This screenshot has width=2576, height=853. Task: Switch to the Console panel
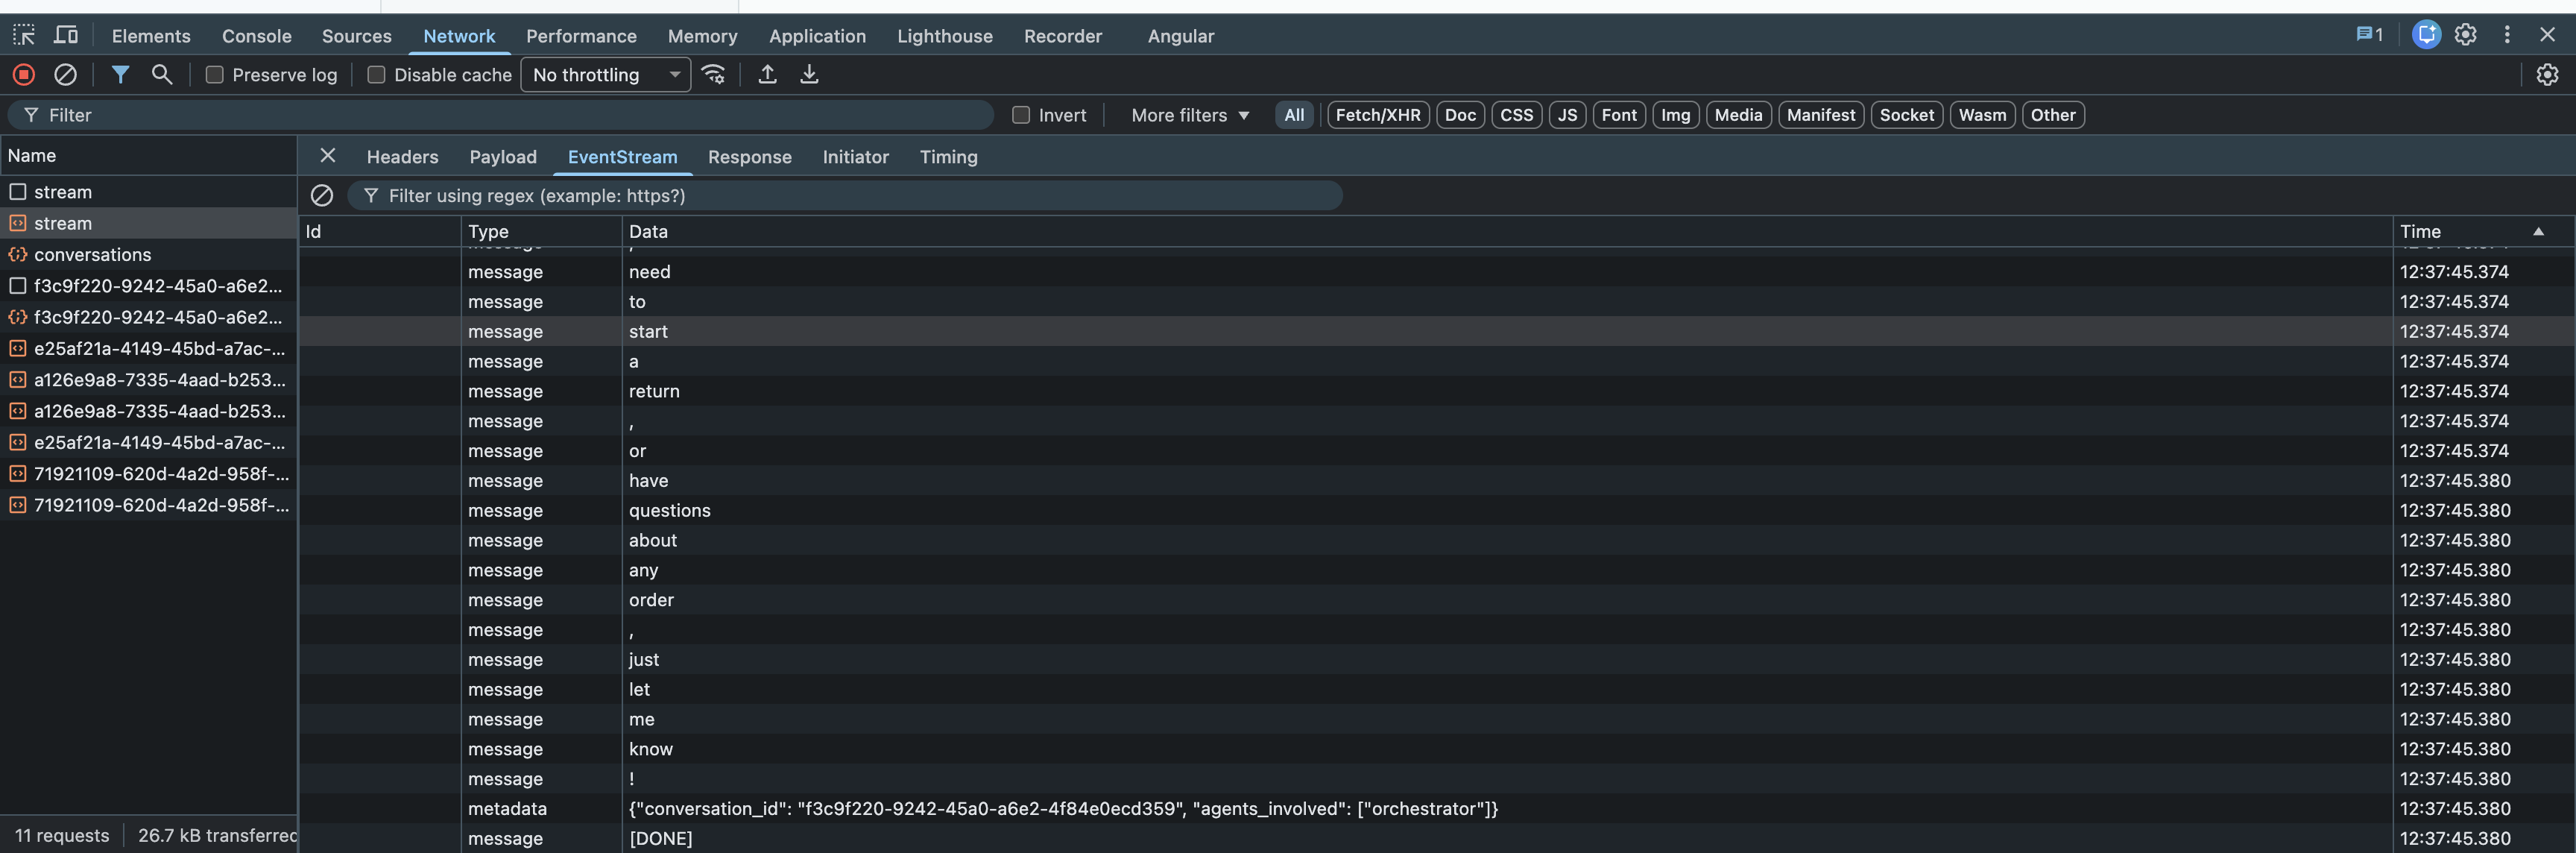[x=256, y=36]
